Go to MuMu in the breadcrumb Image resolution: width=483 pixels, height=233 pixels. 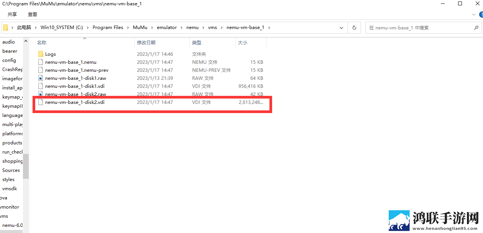[x=140, y=28]
